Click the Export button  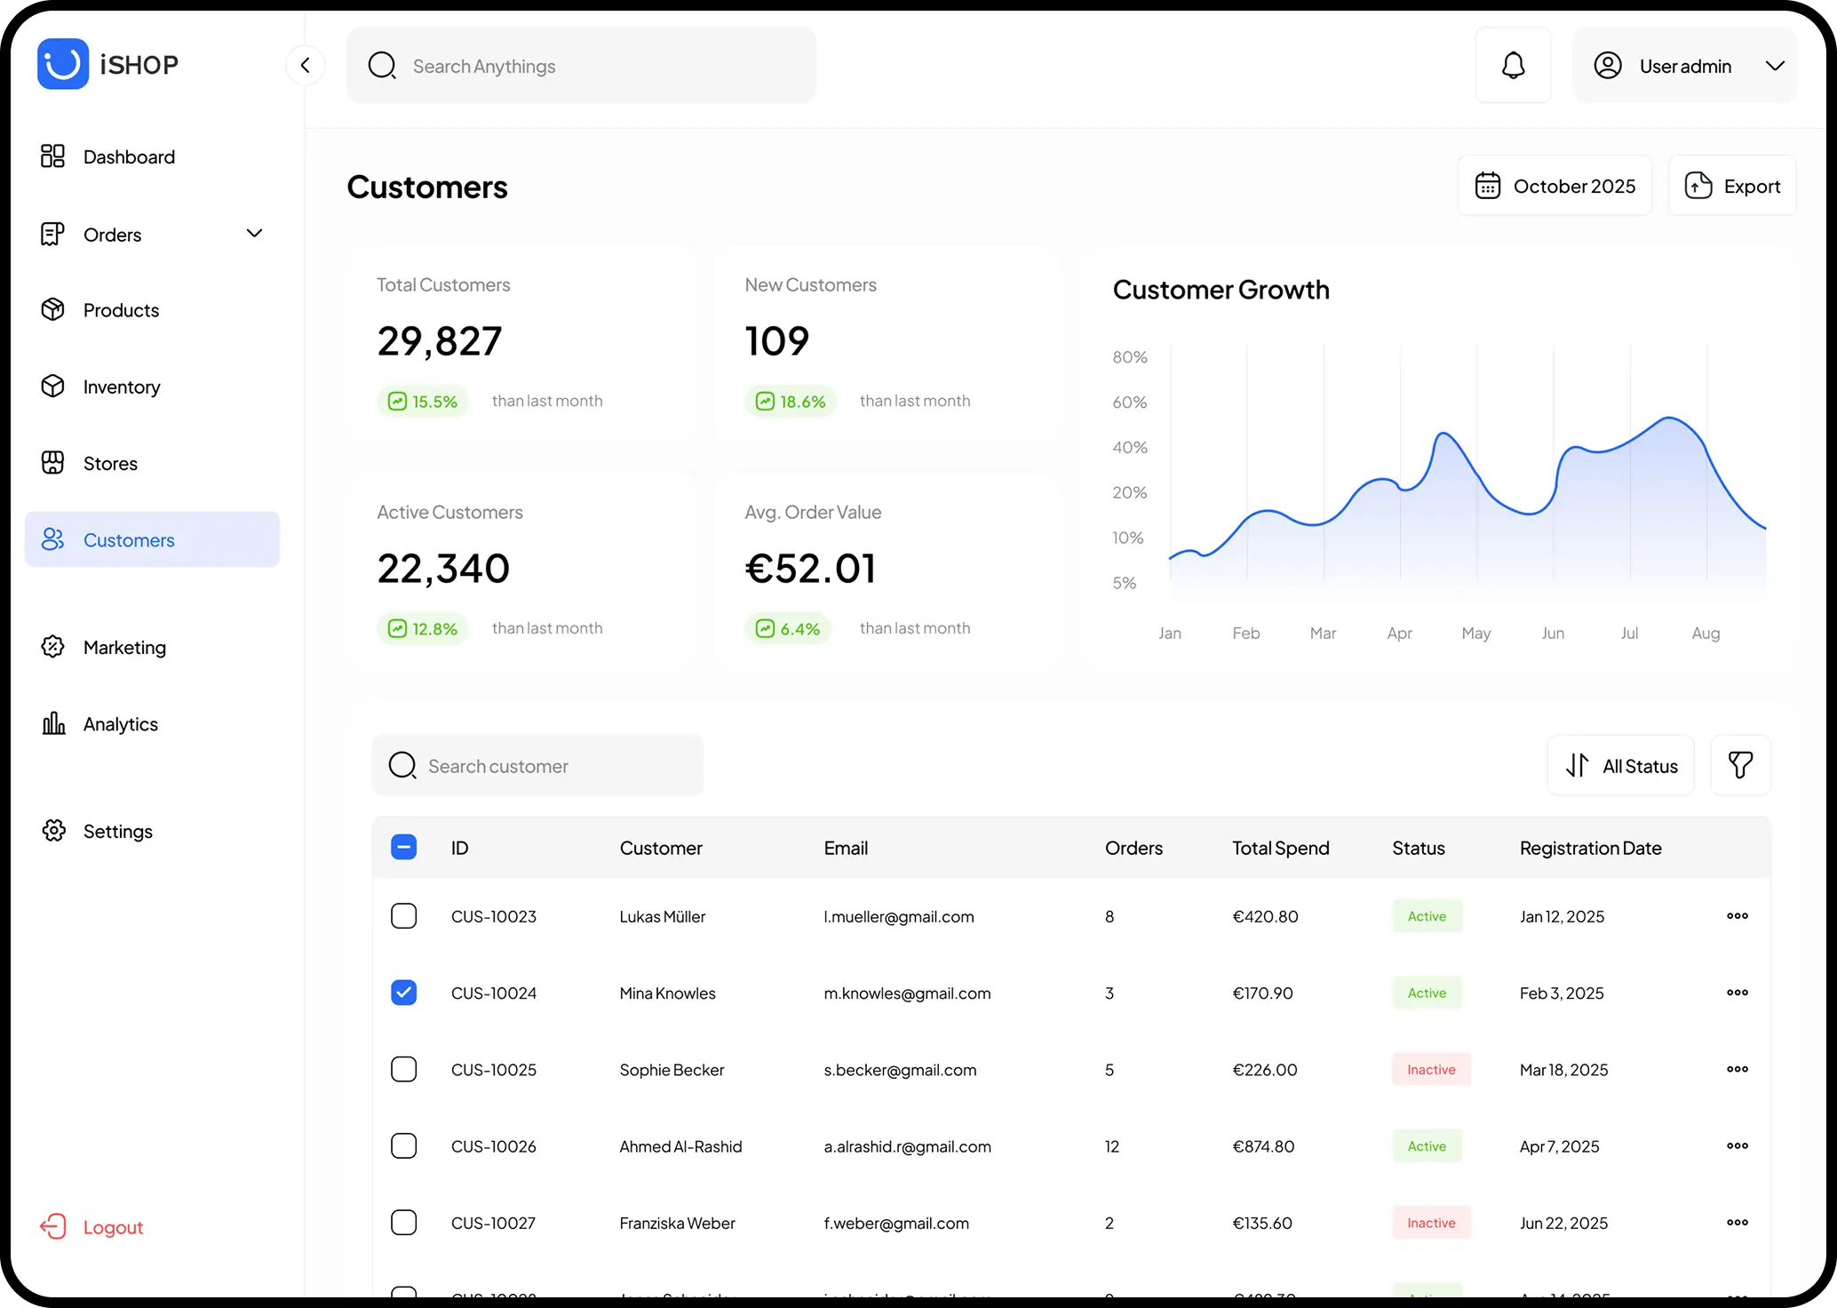(x=1732, y=186)
